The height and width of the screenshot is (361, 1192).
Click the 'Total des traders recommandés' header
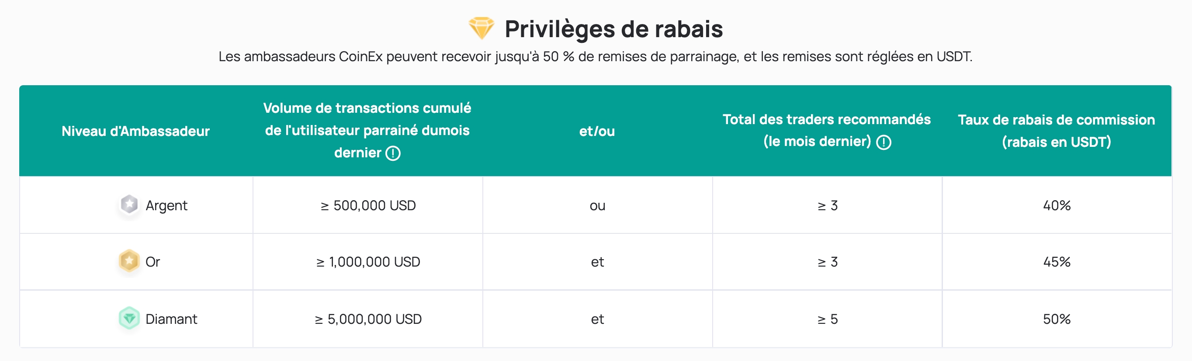point(827,119)
